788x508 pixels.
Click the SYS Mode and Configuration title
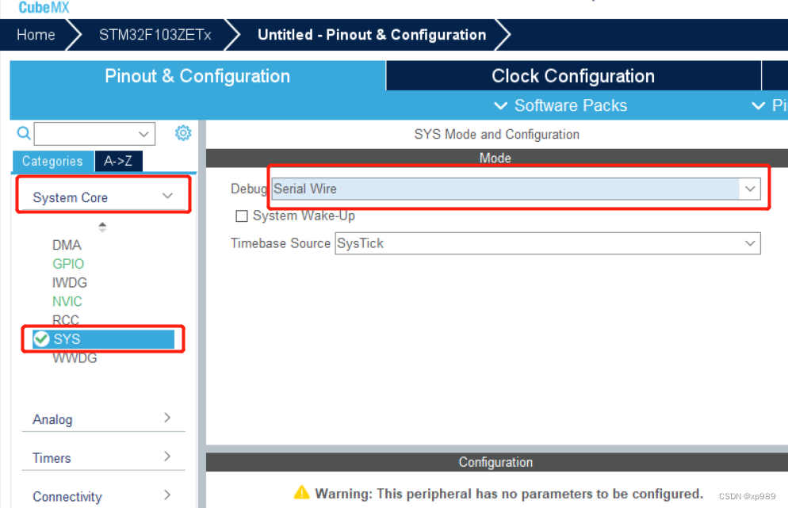(x=496, y=135)
